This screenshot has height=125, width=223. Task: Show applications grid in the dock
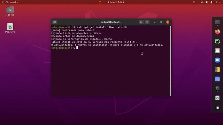(217, 107)
